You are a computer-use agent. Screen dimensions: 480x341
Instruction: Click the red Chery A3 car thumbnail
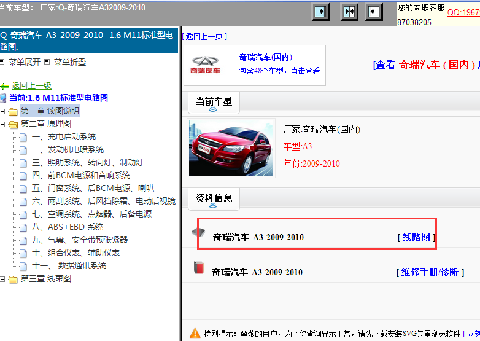click(231, 148)
